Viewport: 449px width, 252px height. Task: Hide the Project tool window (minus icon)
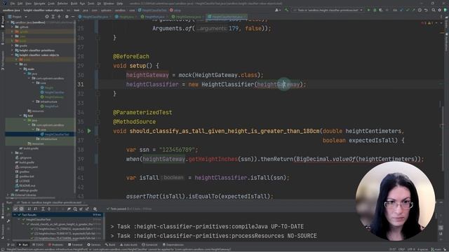click(73, 17)
